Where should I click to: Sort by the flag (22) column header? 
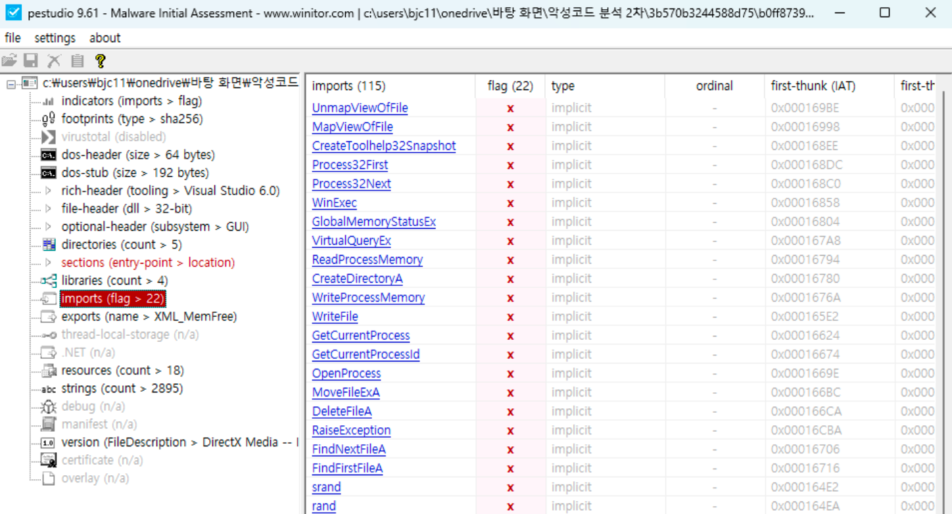510,86
